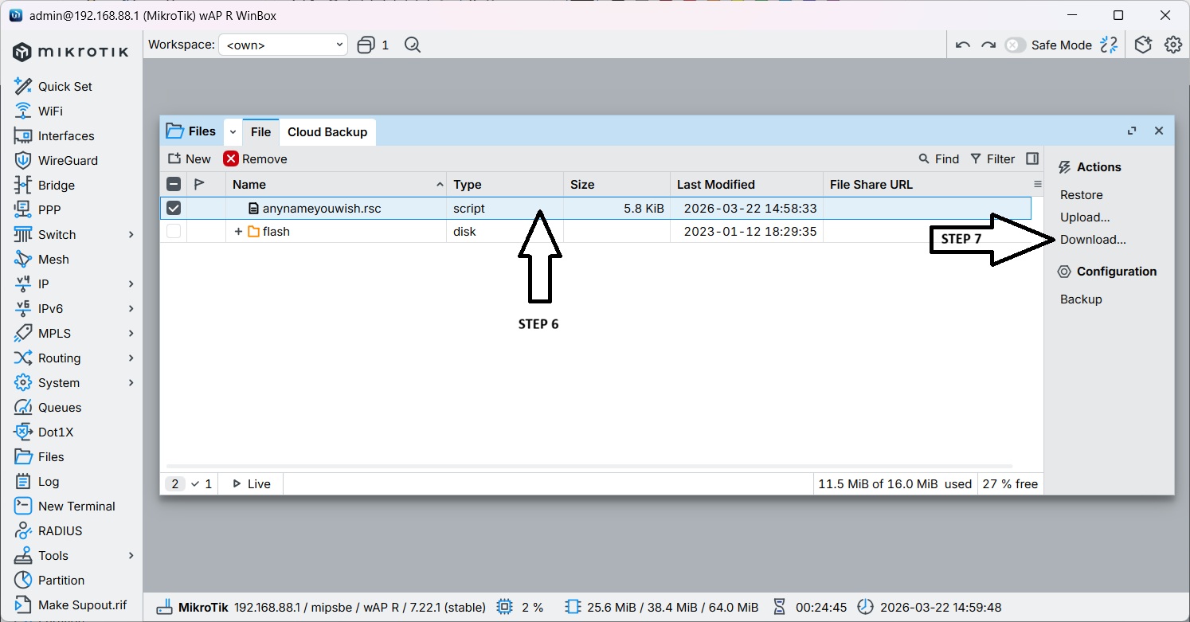Sort by the Type column header

point(505,184)
